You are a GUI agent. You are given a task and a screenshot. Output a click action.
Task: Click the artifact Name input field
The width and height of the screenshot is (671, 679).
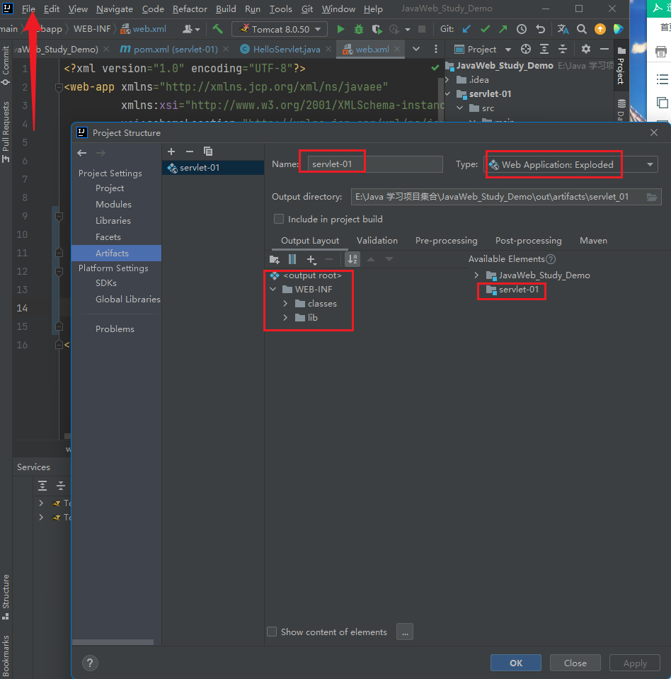tap(374, 164)
